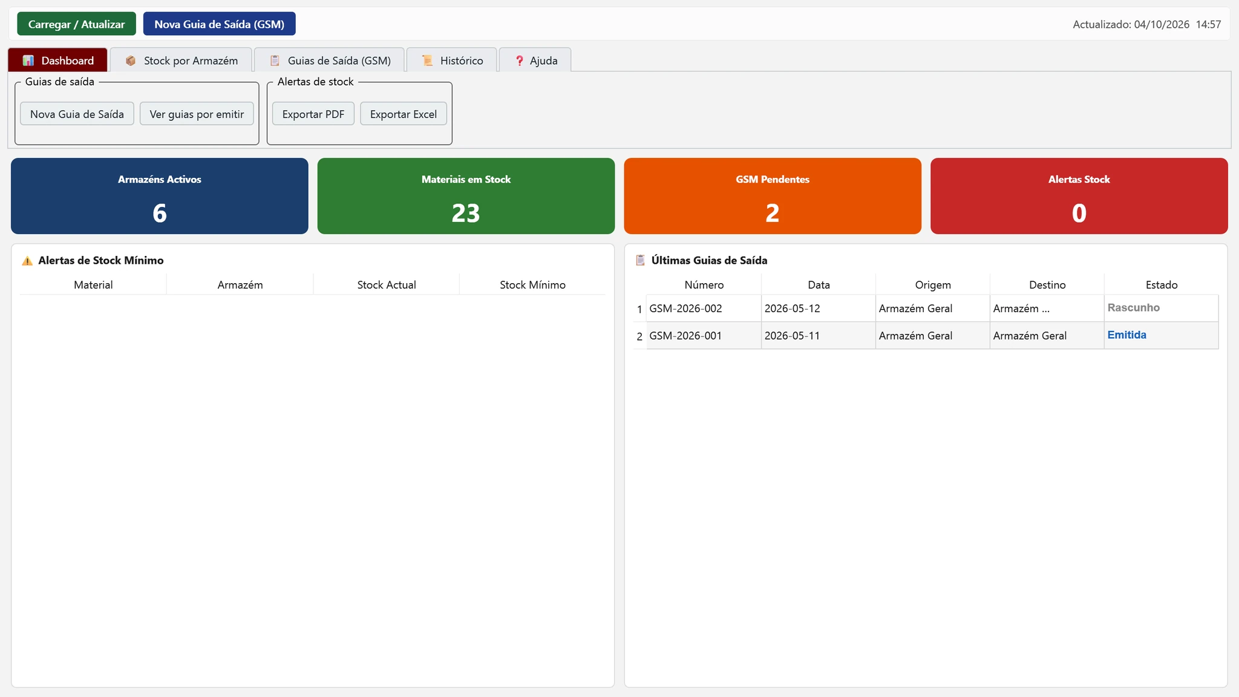The width and height of the screenshot is (1239, 697).
Task: Click the Stock Mínimo column header
Action: tap(532, 284)
